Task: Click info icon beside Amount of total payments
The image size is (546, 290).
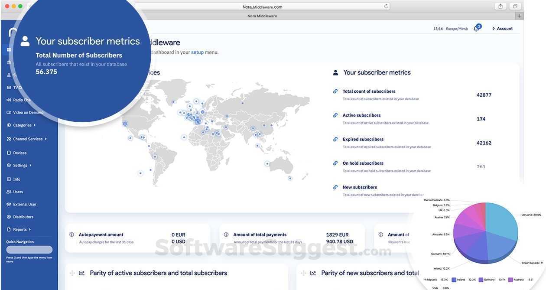Action: [x=226, y=235]
